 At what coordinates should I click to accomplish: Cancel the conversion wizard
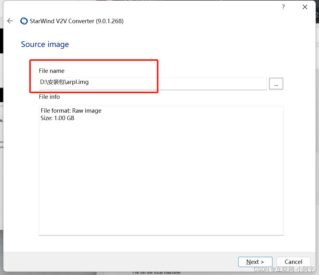point(293,262)
